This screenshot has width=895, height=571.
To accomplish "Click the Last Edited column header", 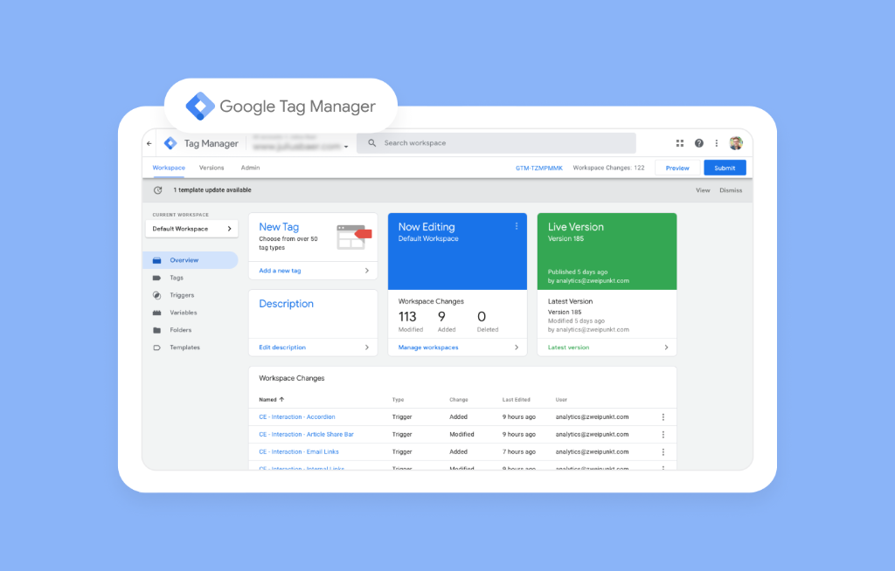I will point(516,400).
